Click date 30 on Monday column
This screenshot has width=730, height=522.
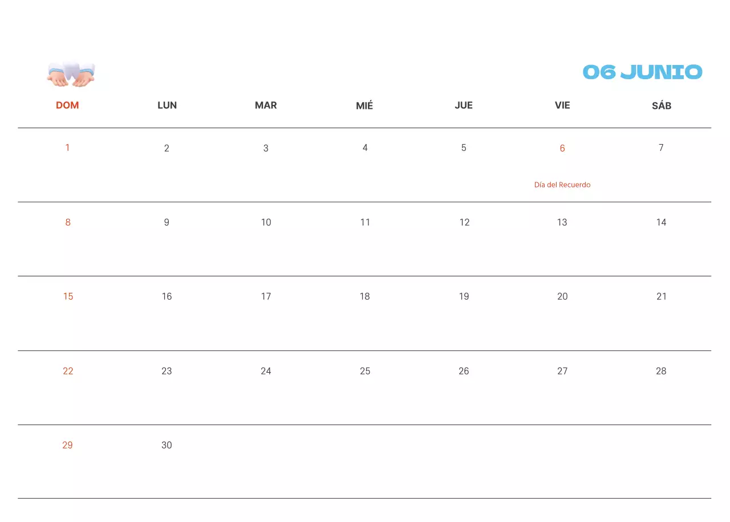167,445
